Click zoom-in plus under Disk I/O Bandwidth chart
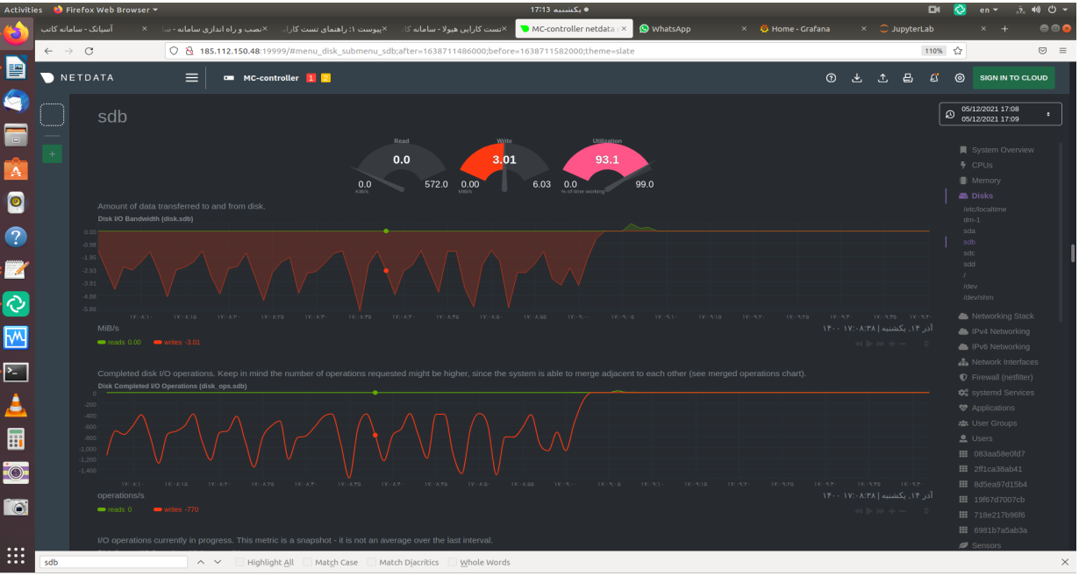This screenshot has height=576, width=1079. (x=891, y=344)
